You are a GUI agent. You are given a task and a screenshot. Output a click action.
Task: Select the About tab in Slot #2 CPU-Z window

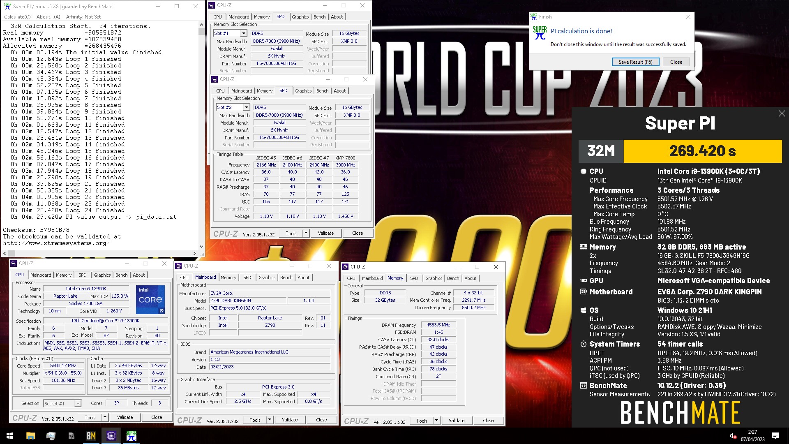[339, 91]
